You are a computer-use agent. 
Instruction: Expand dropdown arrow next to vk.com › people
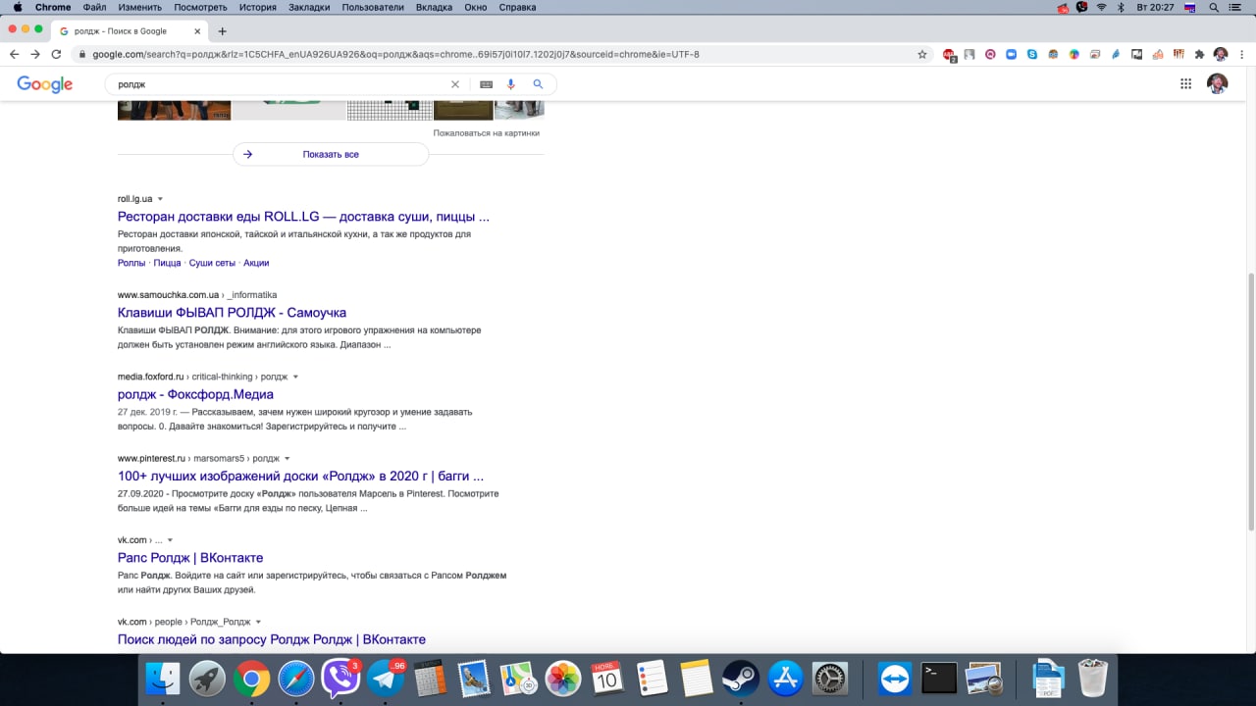(x=258, y=622)
